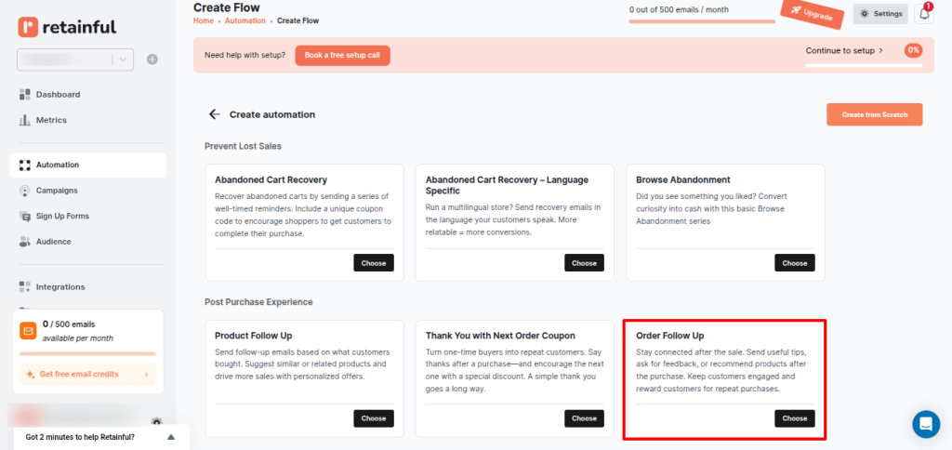Click the 0% setup badge
The height and width of the screenshot is (450, 952).
(913, 51)
